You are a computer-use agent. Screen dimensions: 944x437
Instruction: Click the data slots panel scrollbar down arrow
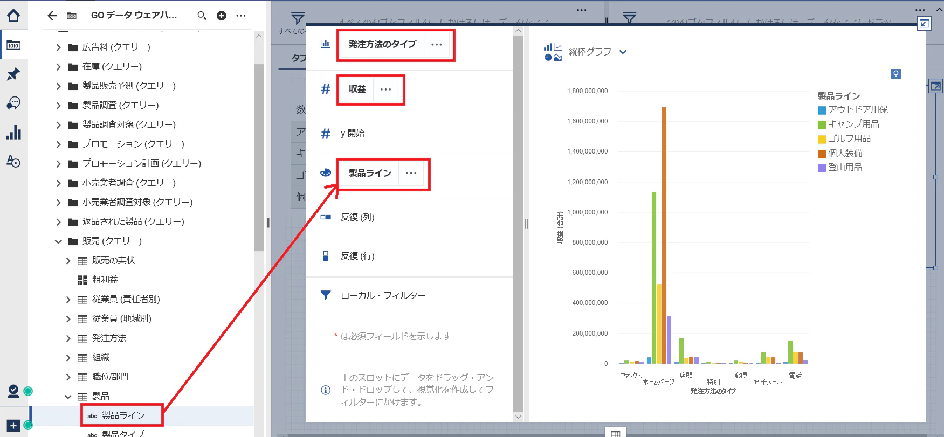pyautogui.click(x=518, y=417)
